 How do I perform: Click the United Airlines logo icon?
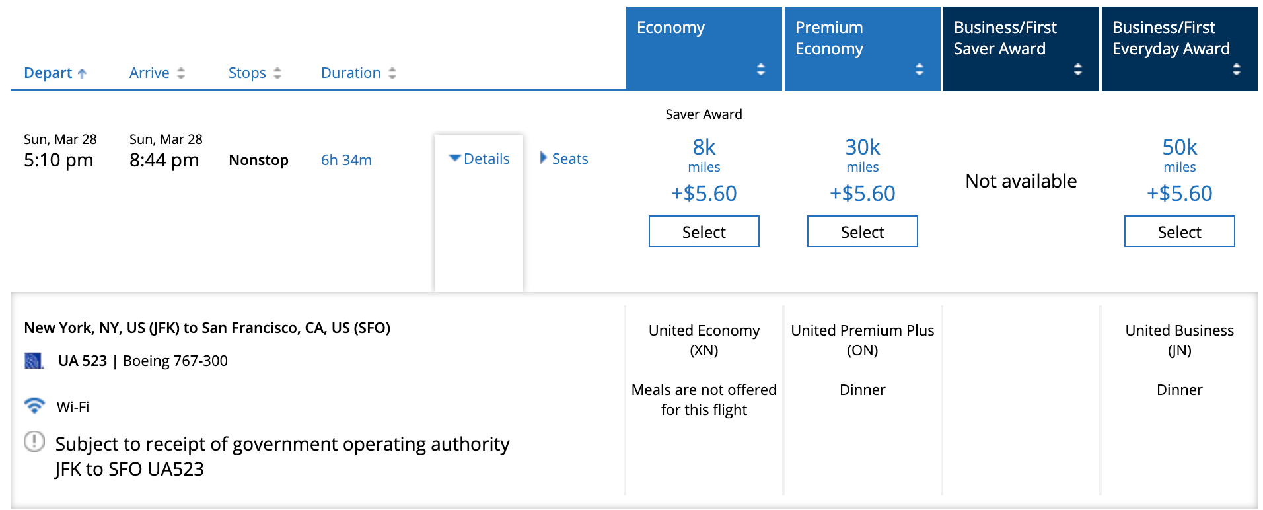[x=34, y=361]
